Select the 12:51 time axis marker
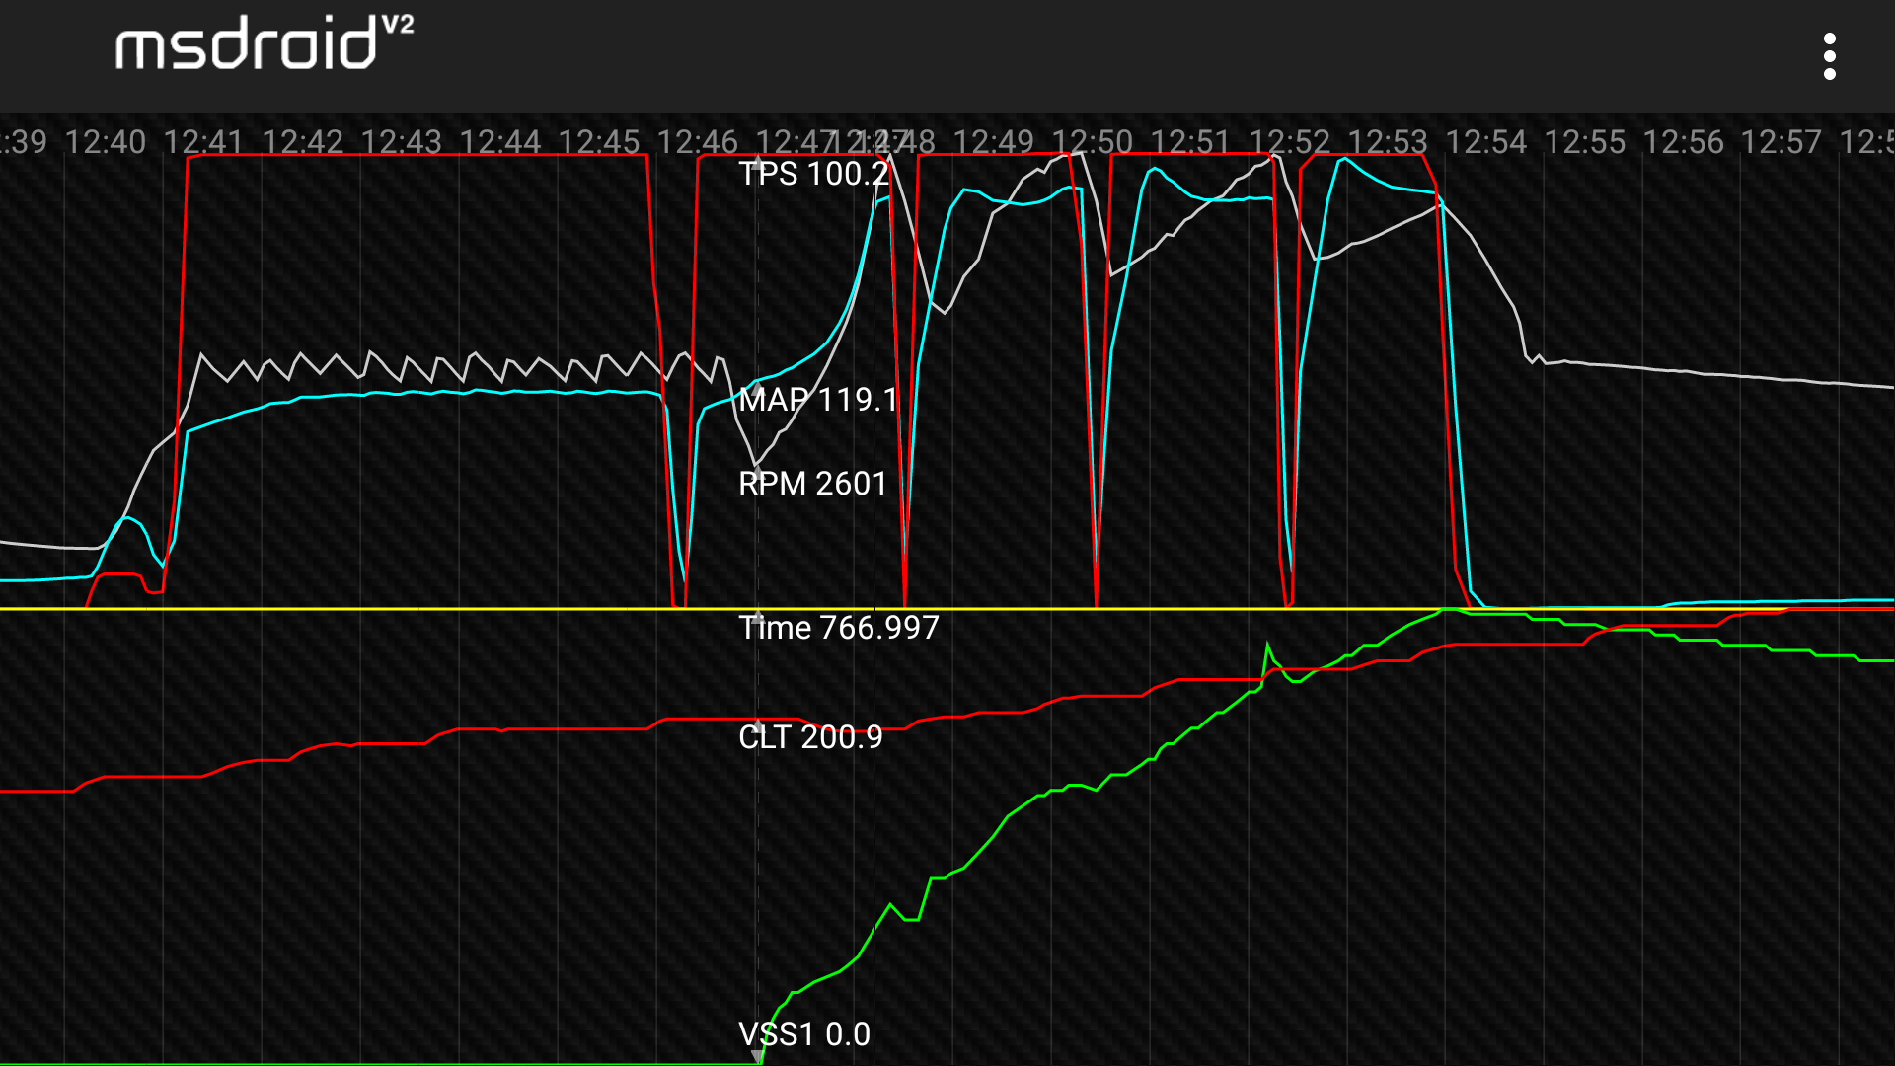 point(1190,142)
